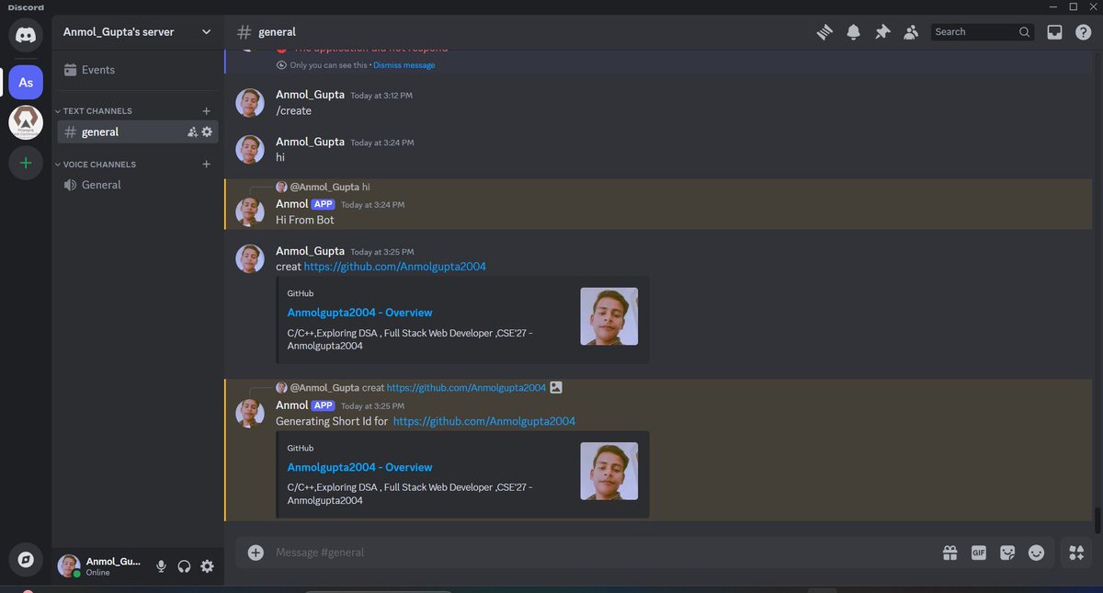Open the emoji picker
This screenshot has width=1103, height=593.
click(x=1037, y=553)
